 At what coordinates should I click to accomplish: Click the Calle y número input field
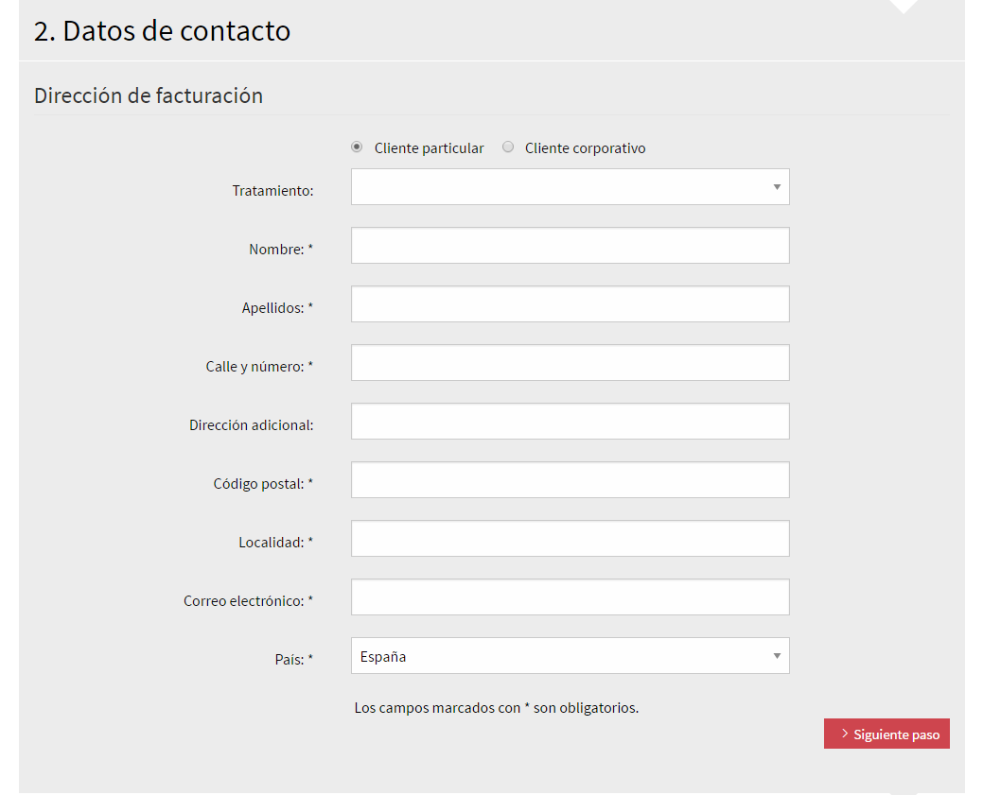point(570,363)
